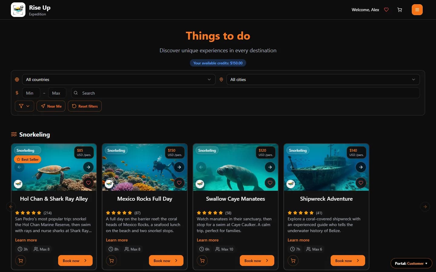The width and height of the screenshot is (436, 272).
Task: Click the Rise Up Expedition logo
Action: click(18, 10)
